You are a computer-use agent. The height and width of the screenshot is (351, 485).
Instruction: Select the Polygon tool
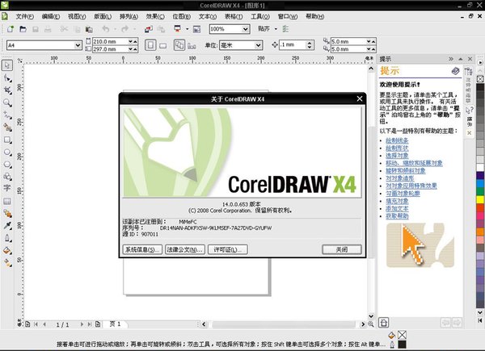coord(7,165)
